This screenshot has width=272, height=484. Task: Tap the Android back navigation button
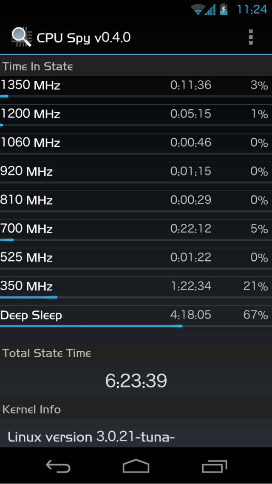58,466
